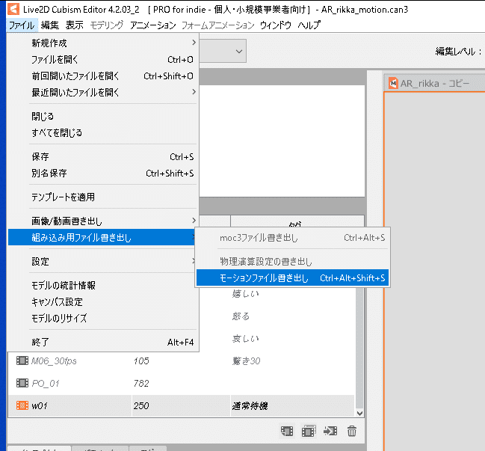485x451 pixels.
Task: Click the 驚き30 tag cell
Action: 293,361
